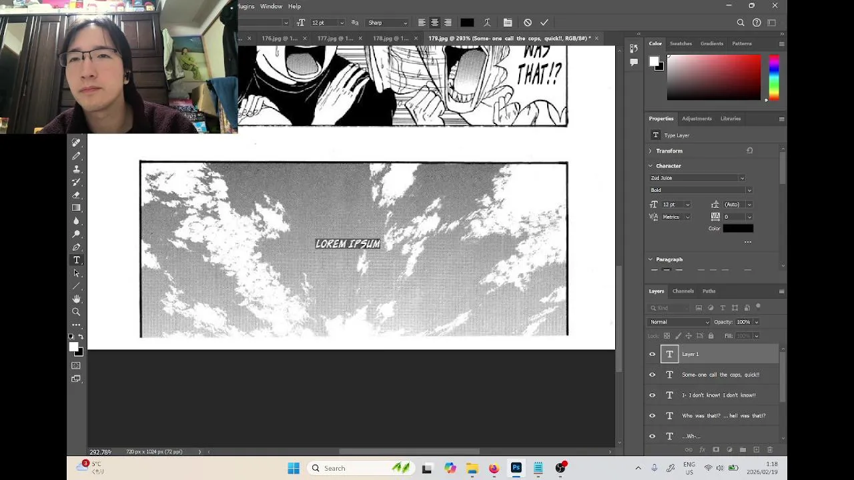This screenshot has height=480, width=854.
Task: Select the Zoom tool
Action: coord(76,312)
